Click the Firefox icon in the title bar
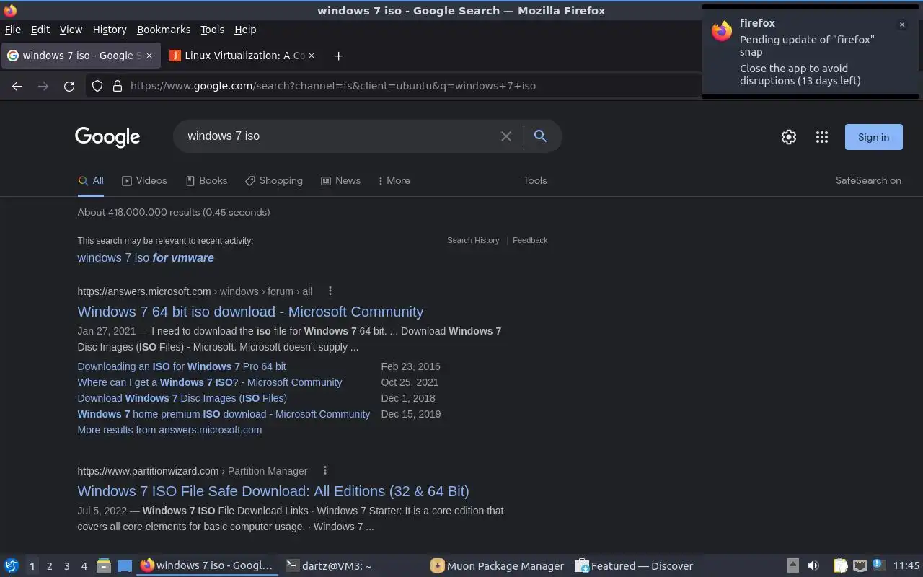Viewport: 923px width, 577px height. tap(10, 10)
